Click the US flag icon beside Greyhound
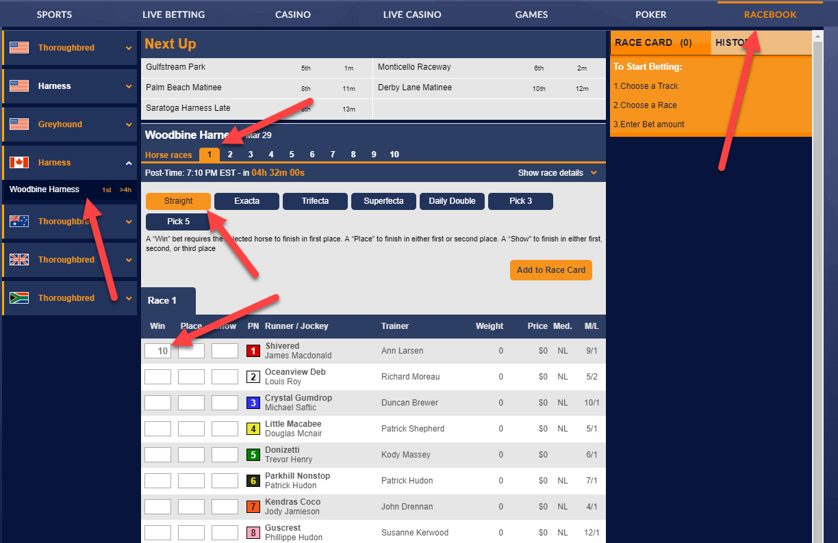 [x=19, y=124]
